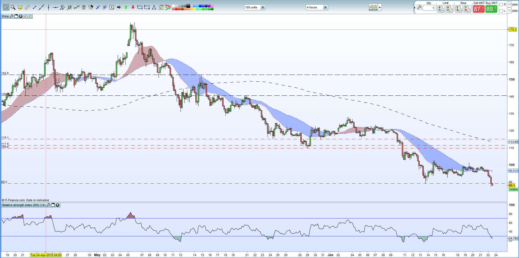The width and height of the screenshot is (519, 258).
Task: Maximize the Price panel window icon
Action: tap(16, 16)
